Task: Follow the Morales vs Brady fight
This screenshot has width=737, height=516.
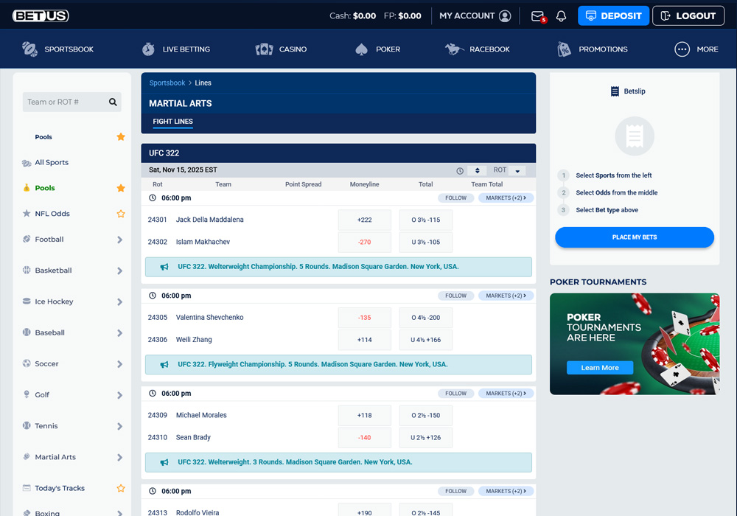Action: pyautogui.click(x=455, y=393)
